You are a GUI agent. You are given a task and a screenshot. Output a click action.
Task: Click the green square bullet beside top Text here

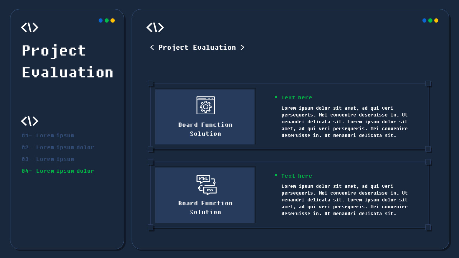click(x=276, y=97)
